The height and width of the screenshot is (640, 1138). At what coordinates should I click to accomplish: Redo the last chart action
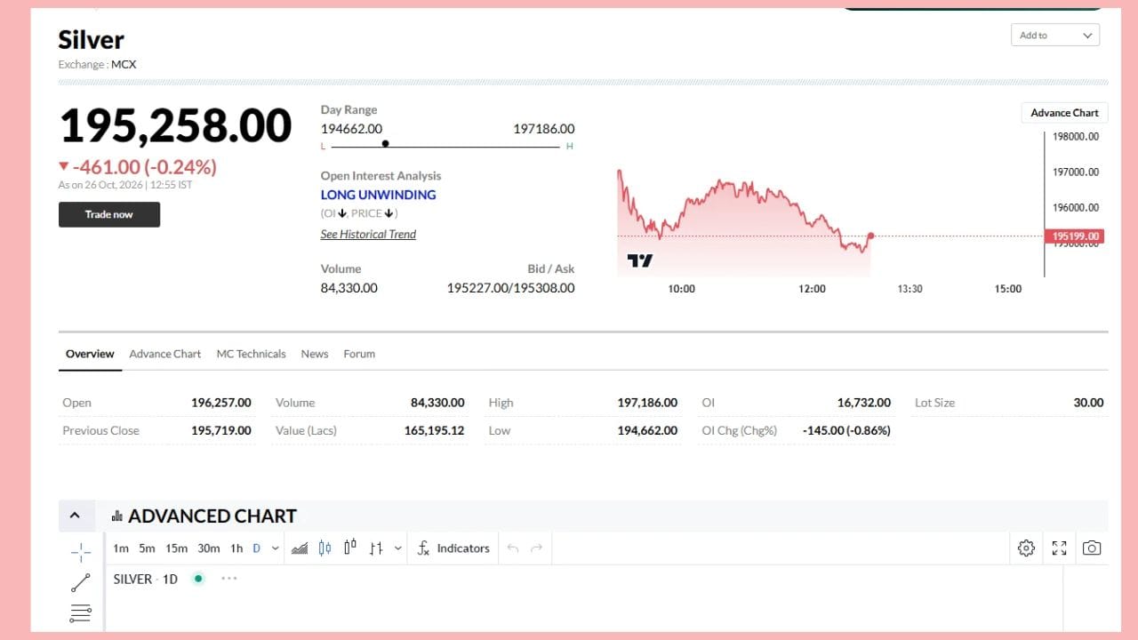536,548
